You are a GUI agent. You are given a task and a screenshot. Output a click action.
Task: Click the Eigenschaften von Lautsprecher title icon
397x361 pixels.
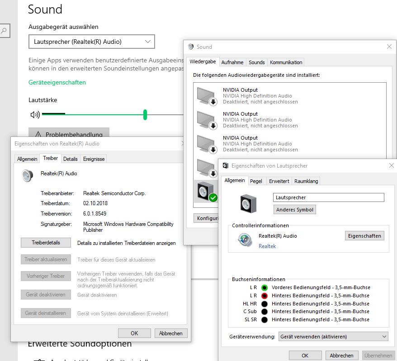pos(225,165)
